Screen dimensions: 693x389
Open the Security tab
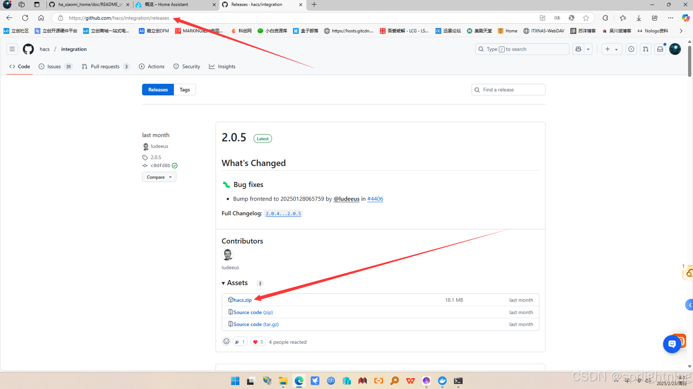coord(187,66)
